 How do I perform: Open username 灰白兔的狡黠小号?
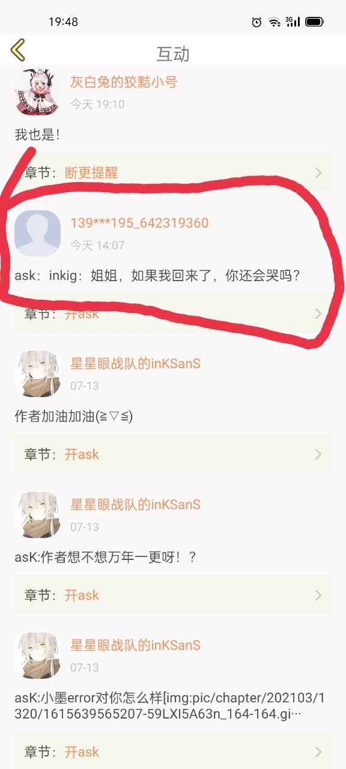coord(124,82)
